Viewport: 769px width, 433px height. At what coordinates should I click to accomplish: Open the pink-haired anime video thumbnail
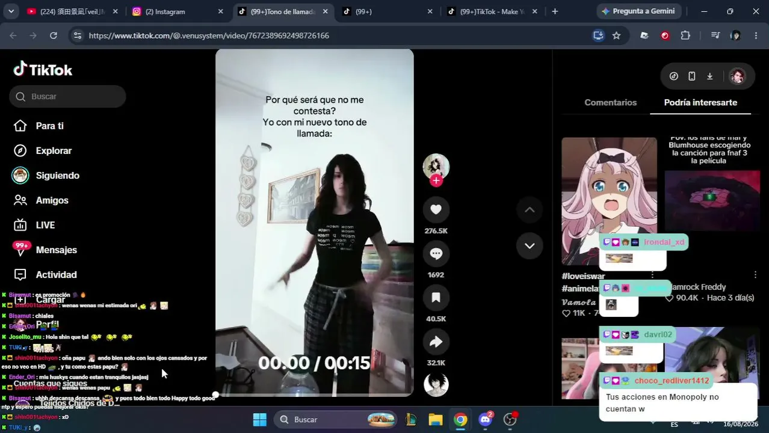609,201
